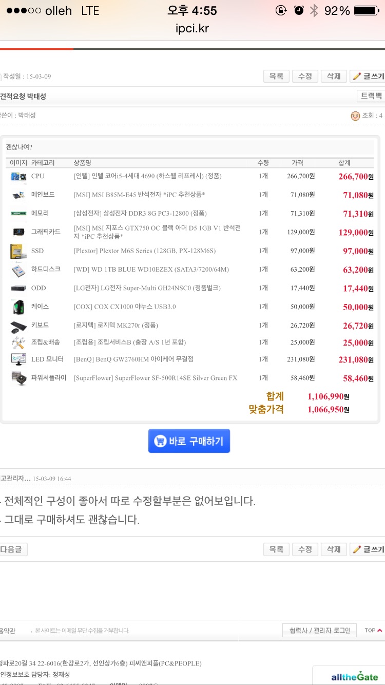Tap the COX case thumbnail icon
The width and height of the screenshot is (385, 685).
pyautogui.click(x=18, y=307)
